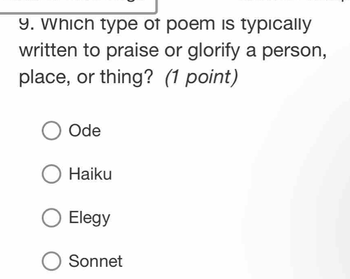Mark the Elegy radio button

[x=52, y=218]
